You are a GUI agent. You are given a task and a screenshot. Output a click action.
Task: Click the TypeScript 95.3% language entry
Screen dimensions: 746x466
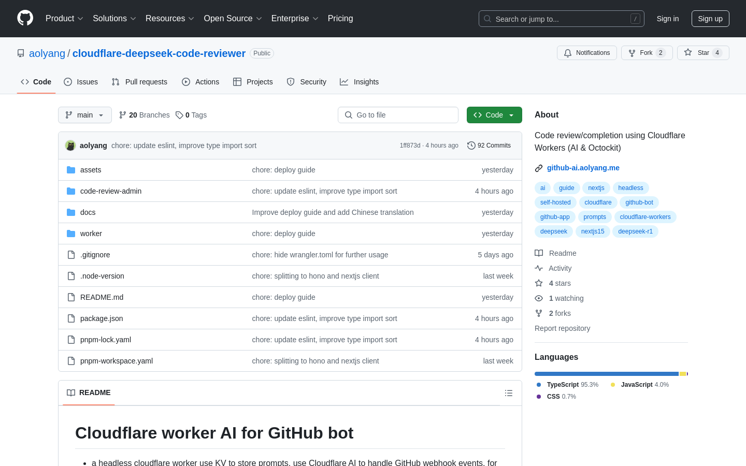pyautogui.click(x=568, y=385)
